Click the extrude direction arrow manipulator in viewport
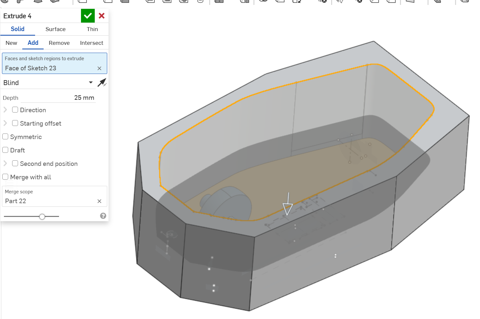Screen dimensions: 480x319 pos(288,204)
